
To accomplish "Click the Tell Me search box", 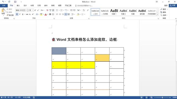I will [x=84, y=5].
